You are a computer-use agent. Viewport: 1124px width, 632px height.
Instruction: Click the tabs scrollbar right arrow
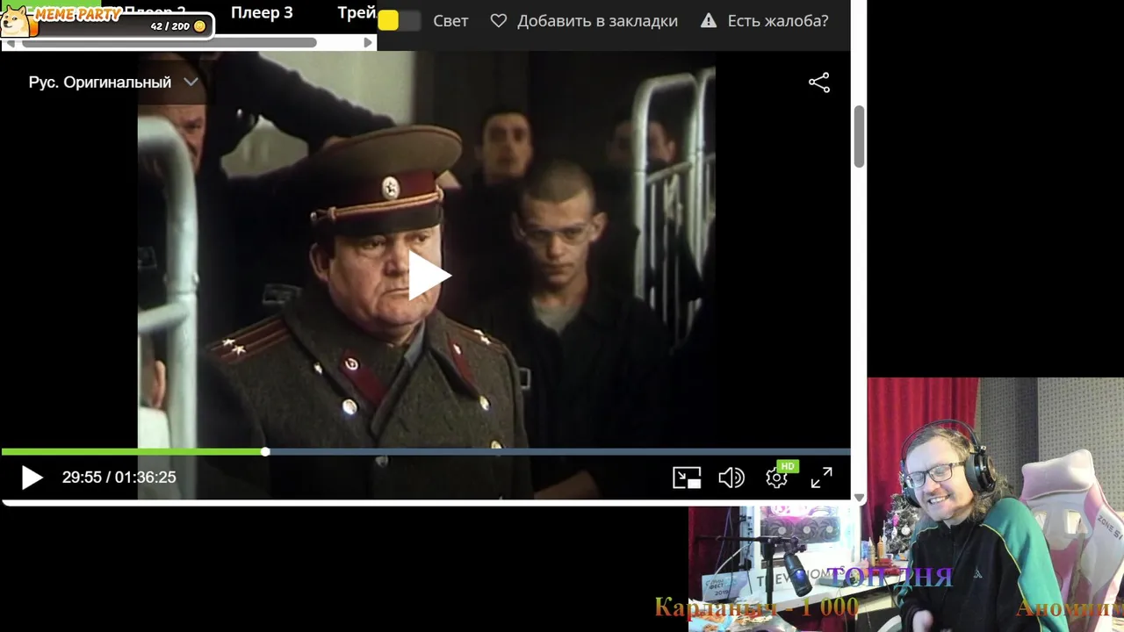coord(368,42)
